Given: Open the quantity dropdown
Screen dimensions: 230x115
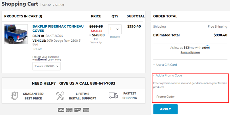Looking at the screenshot, I should pos(115,29).
